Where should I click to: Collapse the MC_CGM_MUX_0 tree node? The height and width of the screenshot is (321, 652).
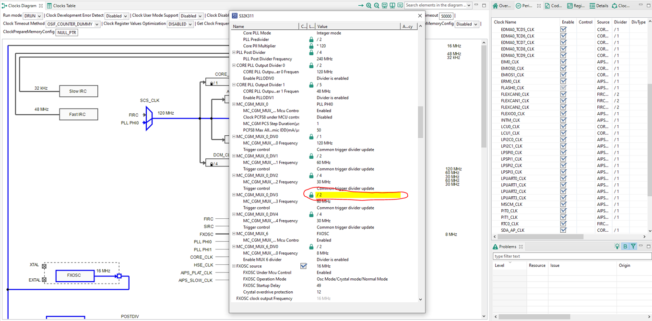coord(233,104)
